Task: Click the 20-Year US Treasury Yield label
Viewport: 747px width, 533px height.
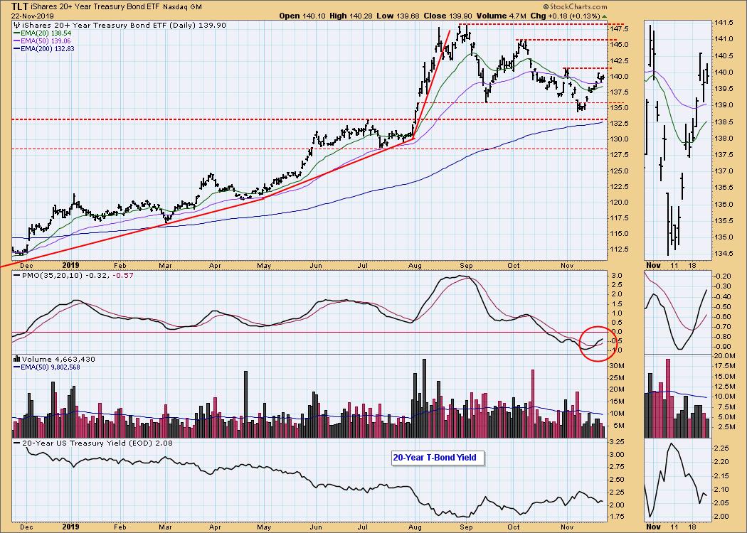Action: pyautogui.click(x=93, y=443)
